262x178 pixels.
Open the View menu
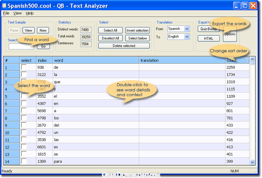(x=18, y=13)
